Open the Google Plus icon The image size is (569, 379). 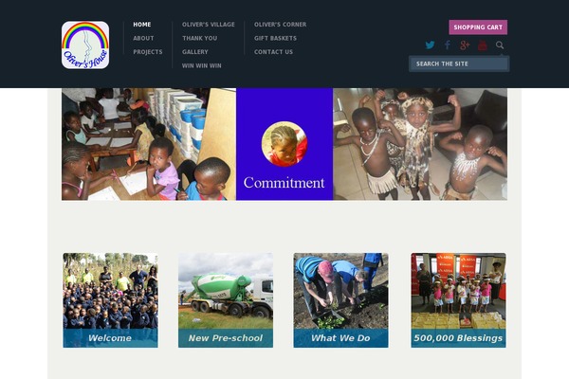click(465, 45)
